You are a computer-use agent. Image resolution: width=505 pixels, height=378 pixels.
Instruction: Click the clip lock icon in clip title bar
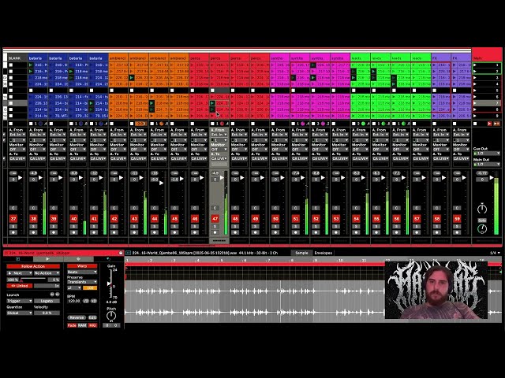(x=121, y=253)
